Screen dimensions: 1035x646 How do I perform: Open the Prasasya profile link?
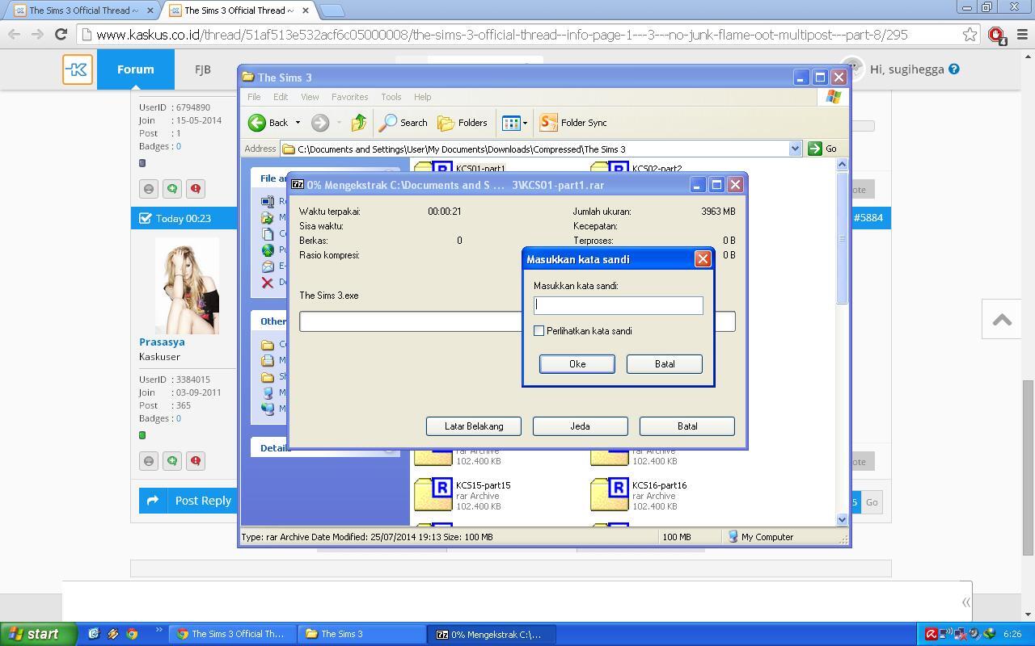162,342
